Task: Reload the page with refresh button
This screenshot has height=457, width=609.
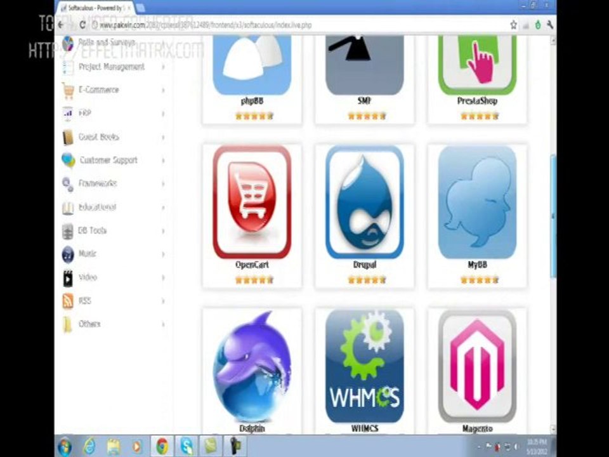Action: coord(82,25)
